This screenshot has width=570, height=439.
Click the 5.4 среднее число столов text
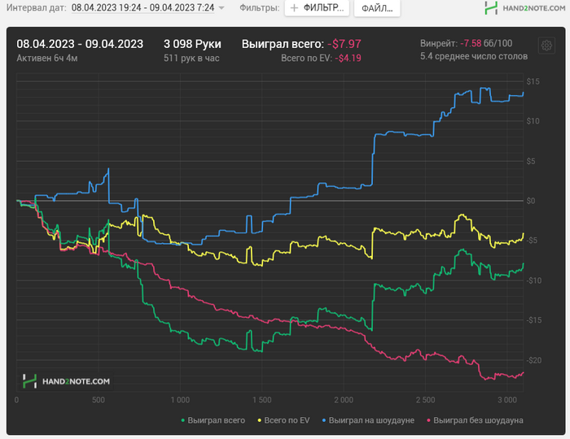pyautogui.click(x=474, y=56)
